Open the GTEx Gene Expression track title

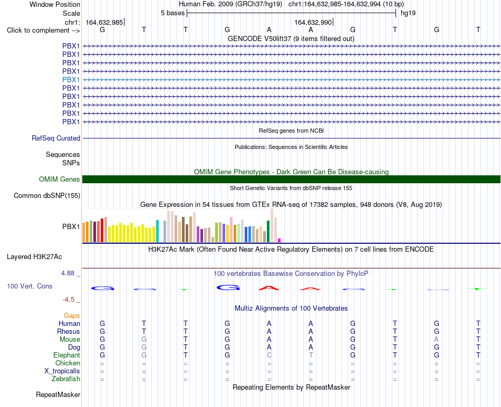point(291,204)
